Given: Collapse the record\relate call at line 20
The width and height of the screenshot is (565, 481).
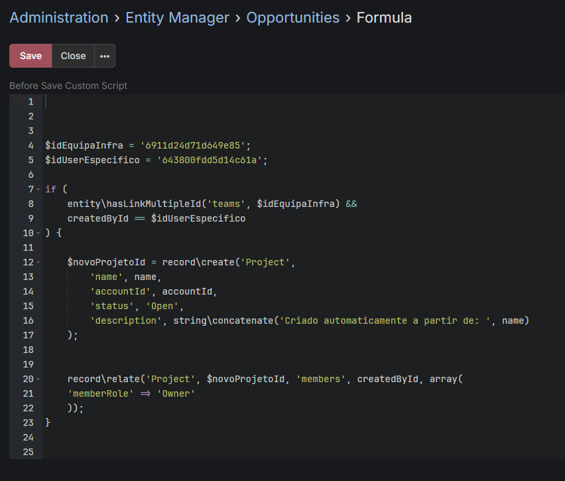Looking at the screenshot, I should pos(38,379).
